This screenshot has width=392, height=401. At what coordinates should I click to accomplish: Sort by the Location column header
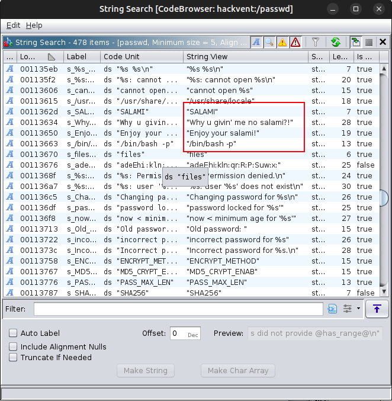tap(36, 57)
